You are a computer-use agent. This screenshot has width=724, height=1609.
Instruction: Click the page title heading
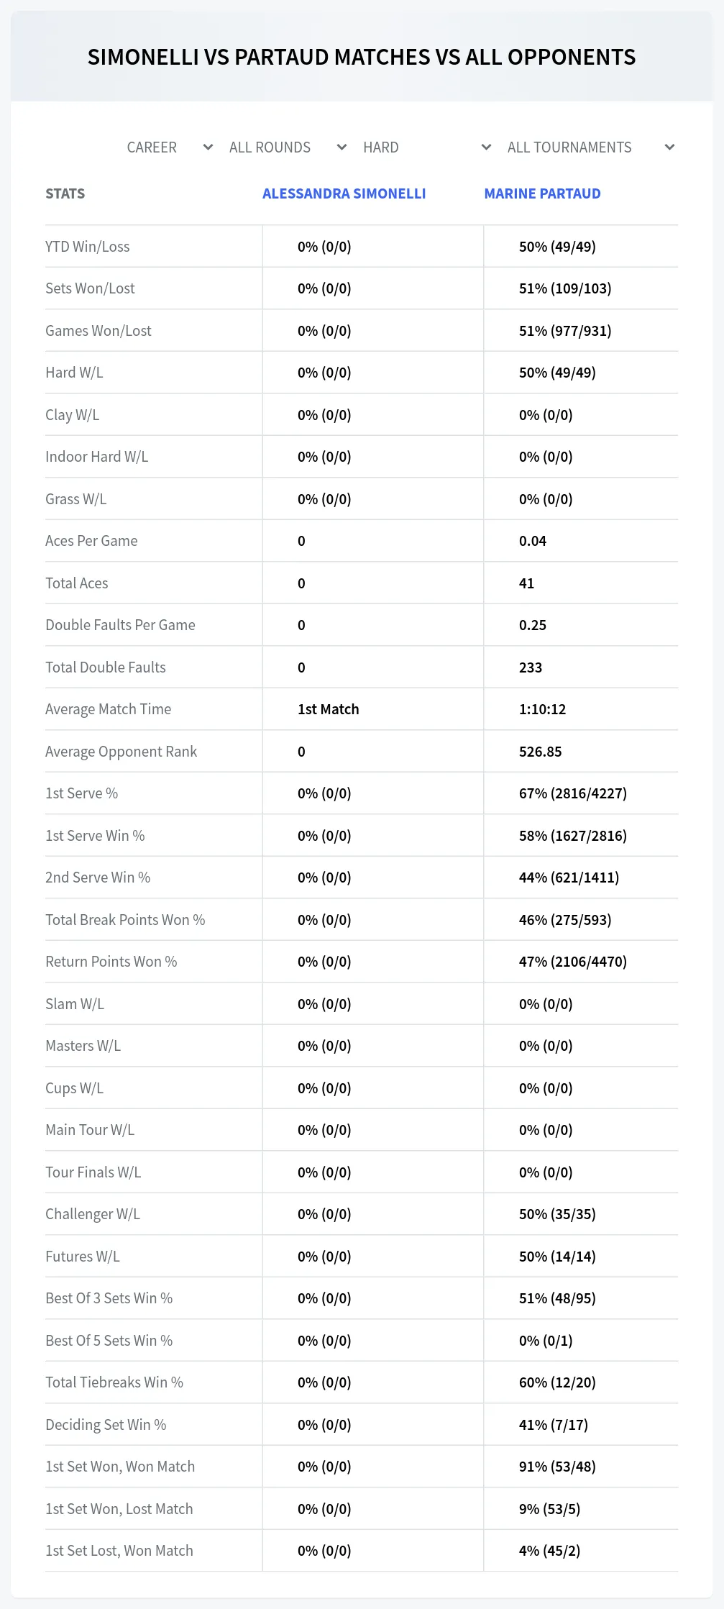pos(362,57)
